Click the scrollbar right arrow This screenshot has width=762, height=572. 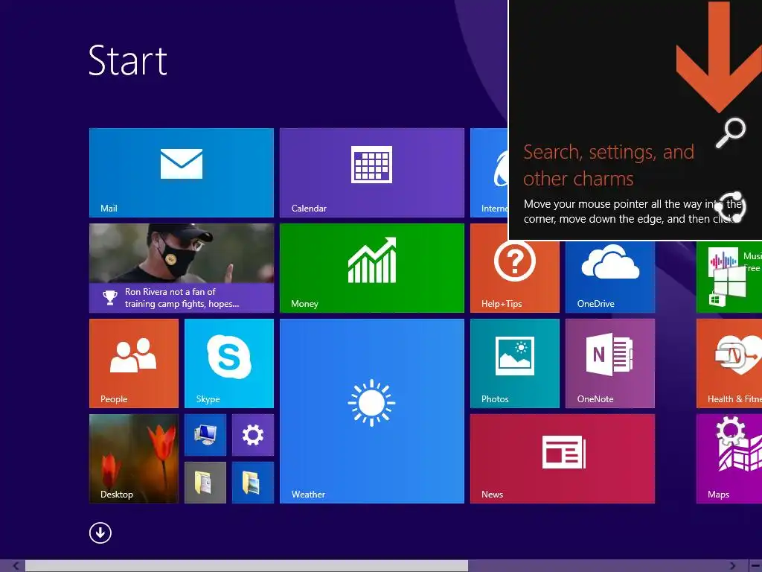pos(732,566)
